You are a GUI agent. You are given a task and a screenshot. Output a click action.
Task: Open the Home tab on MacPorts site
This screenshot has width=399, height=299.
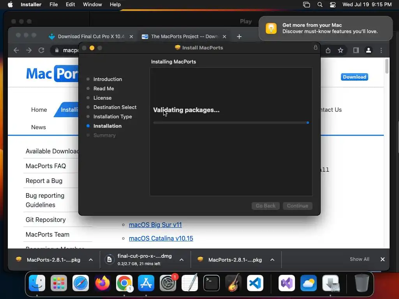tap(39, 109)
